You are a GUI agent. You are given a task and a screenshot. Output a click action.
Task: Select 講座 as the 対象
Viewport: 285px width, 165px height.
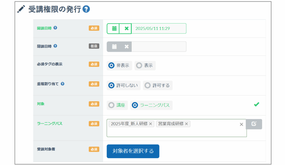tap(117, 105)
